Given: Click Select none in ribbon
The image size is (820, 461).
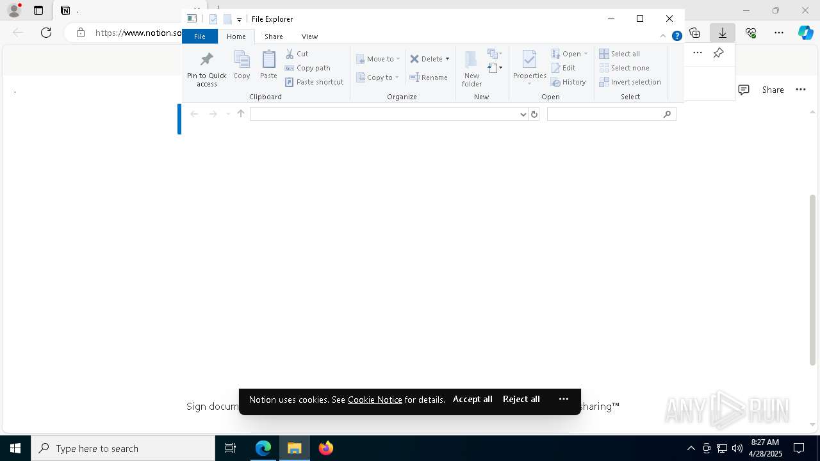Looking at the screenshot, I should tap(624, 68).
